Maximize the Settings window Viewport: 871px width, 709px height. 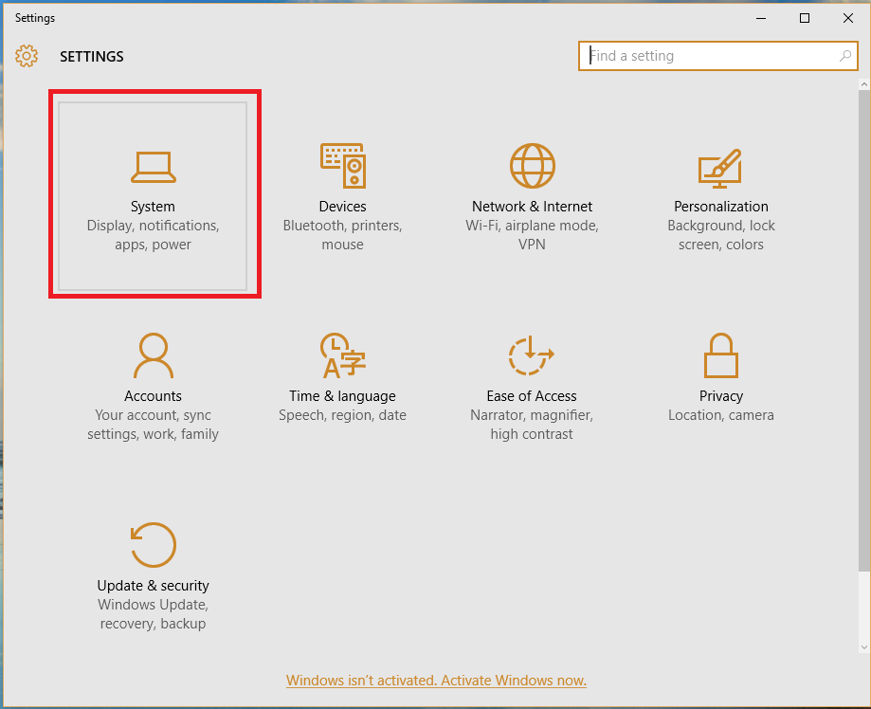805,18
